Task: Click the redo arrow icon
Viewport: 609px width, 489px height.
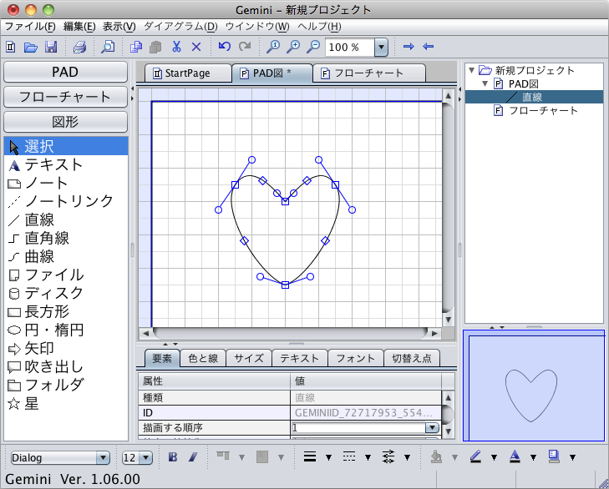Action: [245, 46]
